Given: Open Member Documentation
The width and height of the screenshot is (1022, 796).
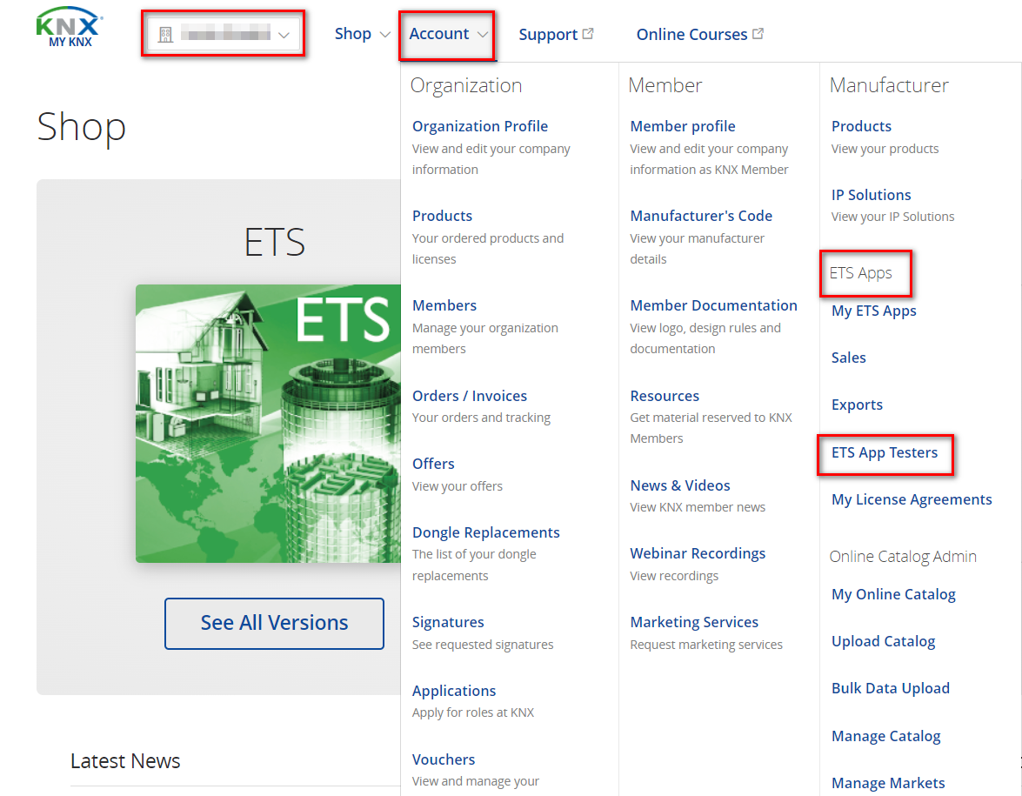Looking at the screenshot, I should coord(713,305).
